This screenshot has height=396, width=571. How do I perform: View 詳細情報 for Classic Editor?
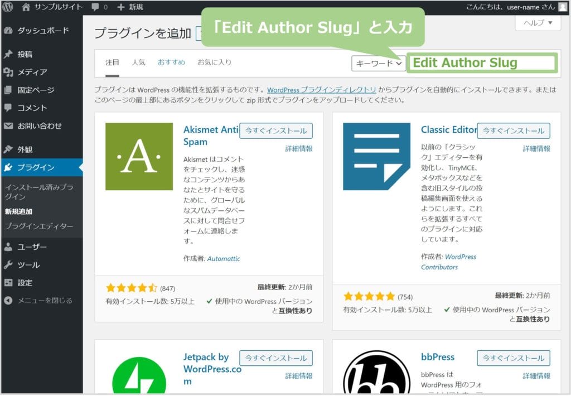(536, 148)
